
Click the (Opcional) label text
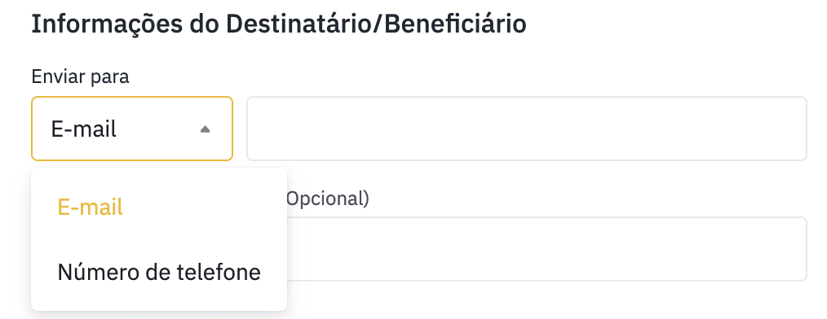point(328,199)
